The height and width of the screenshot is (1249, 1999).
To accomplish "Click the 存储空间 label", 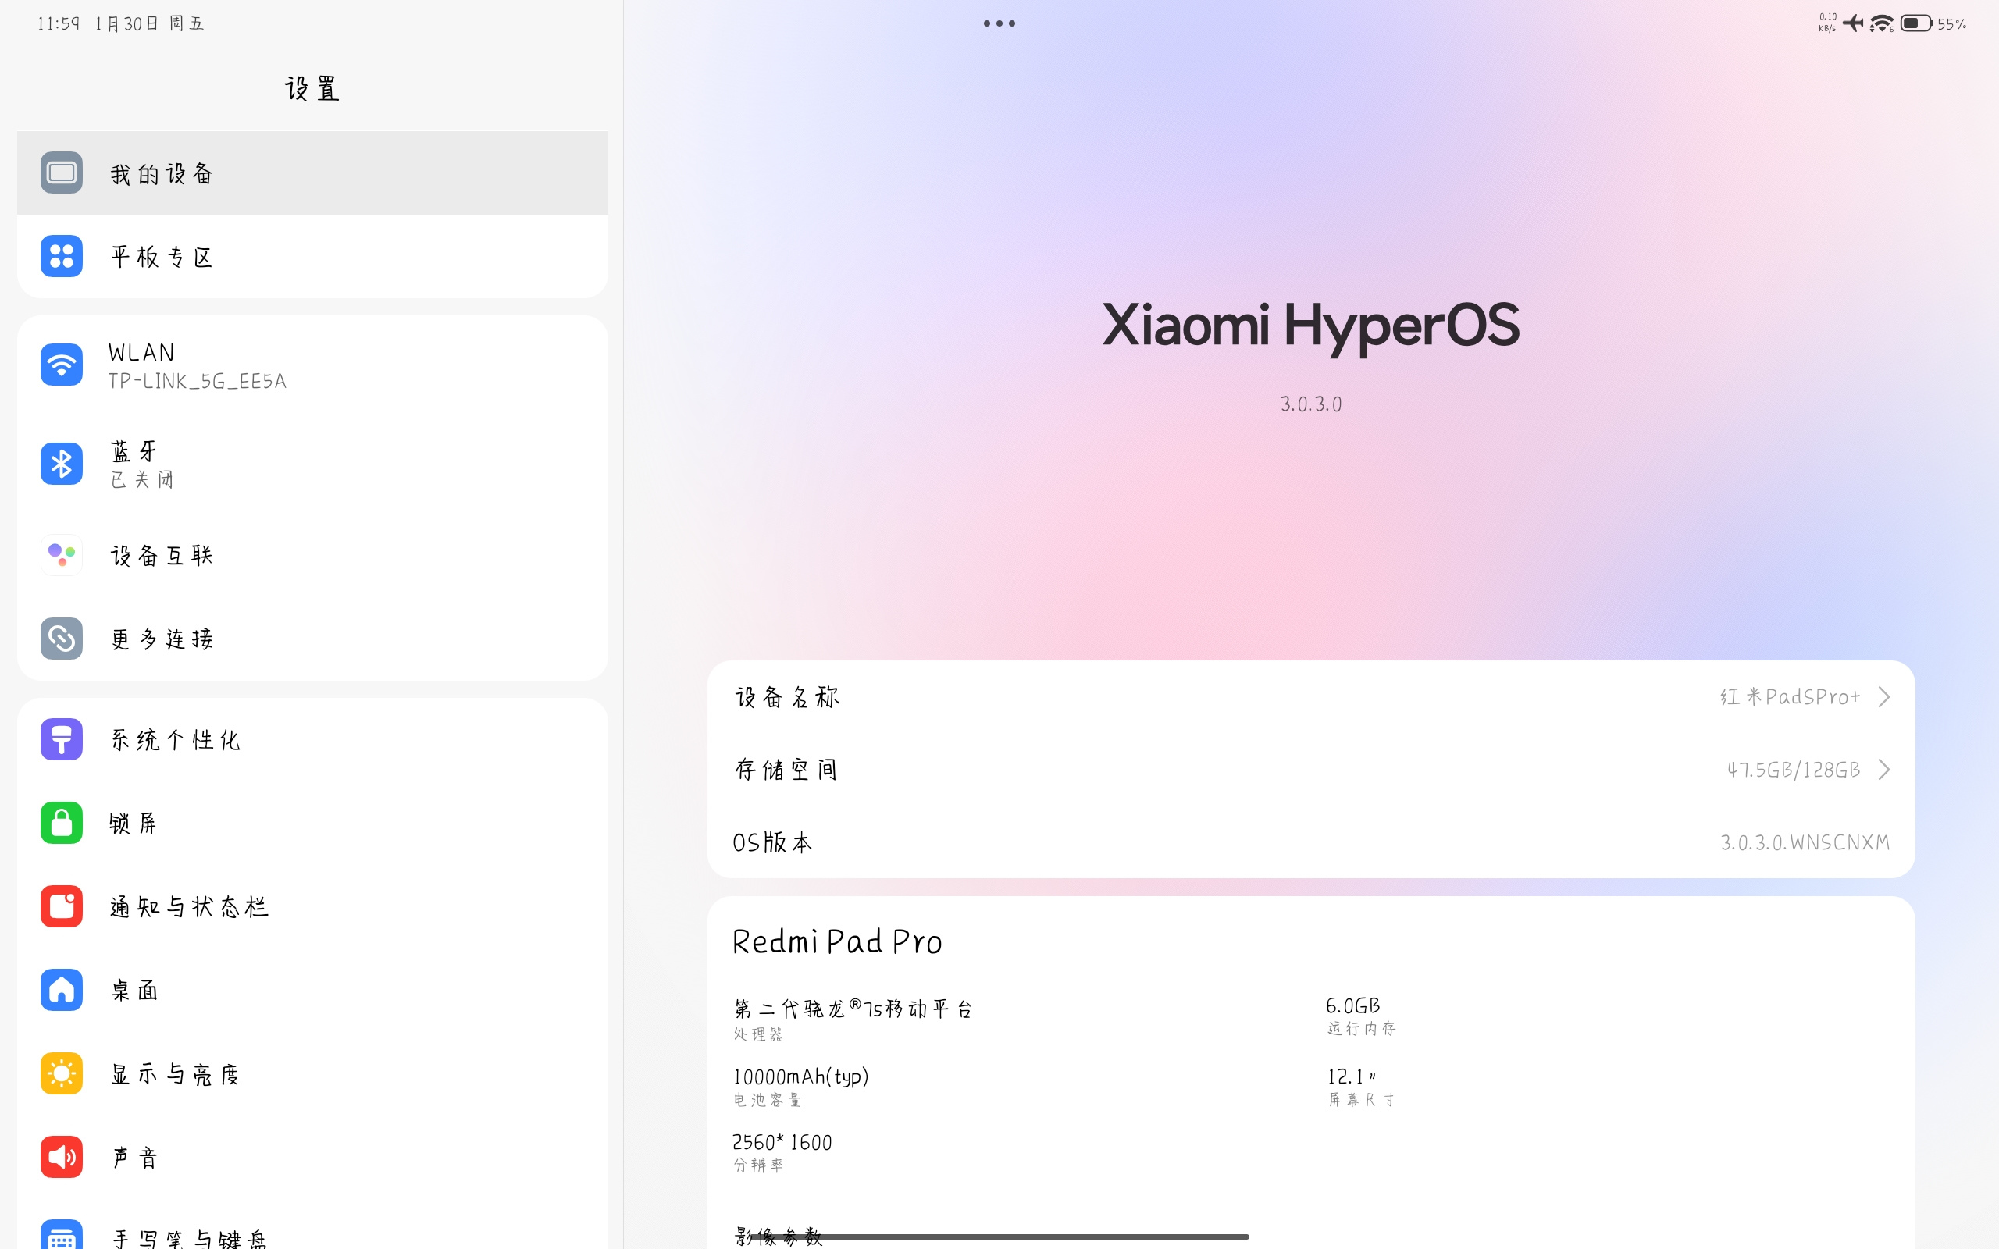I will pos(786,770).
